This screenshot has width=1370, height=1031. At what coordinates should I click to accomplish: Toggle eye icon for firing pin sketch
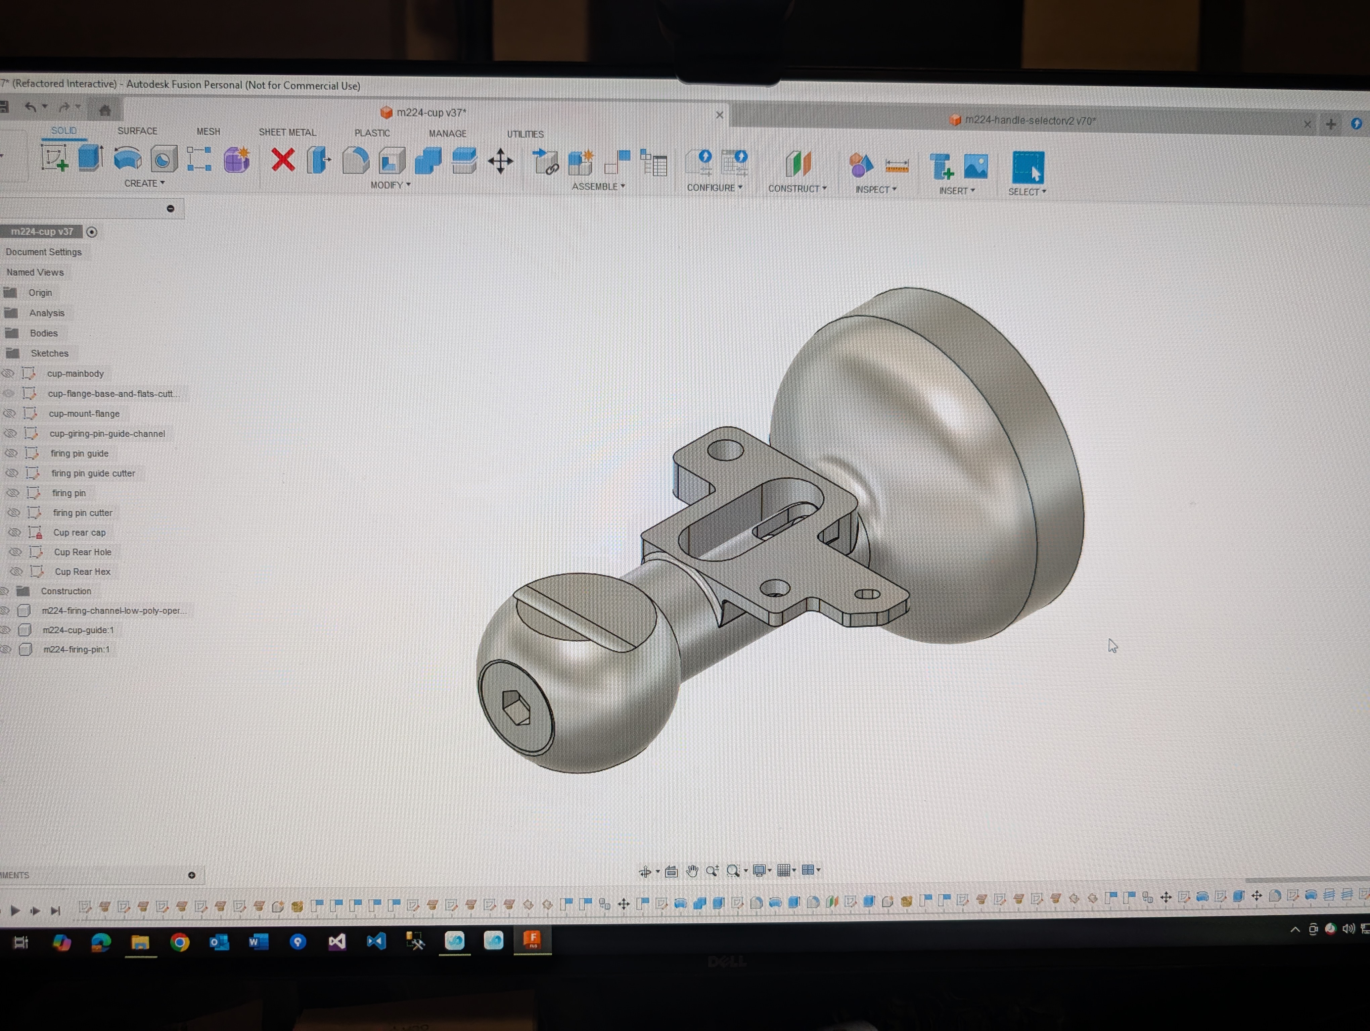tap(12, 493)
